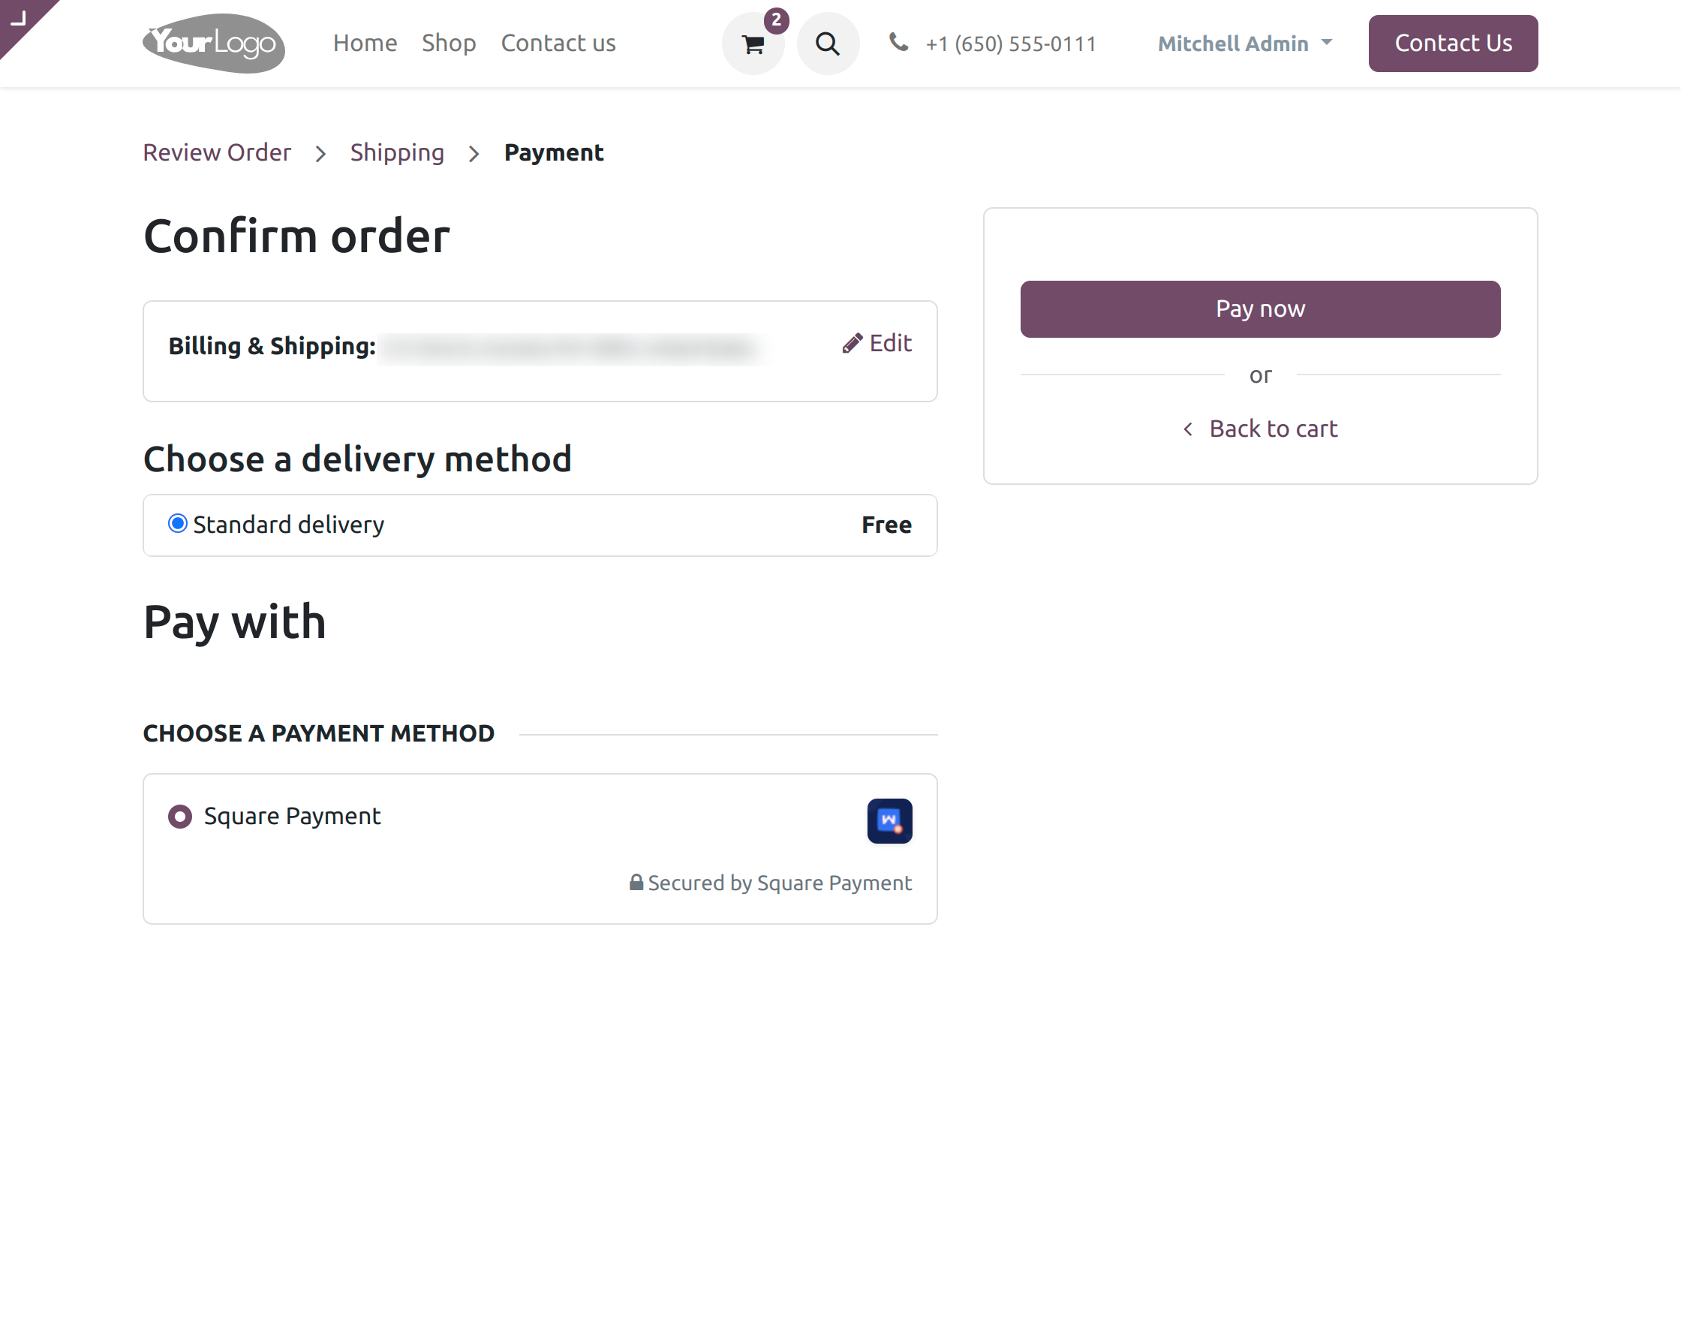
Task: Select the Standard delivery option
Action: point(177,525)
